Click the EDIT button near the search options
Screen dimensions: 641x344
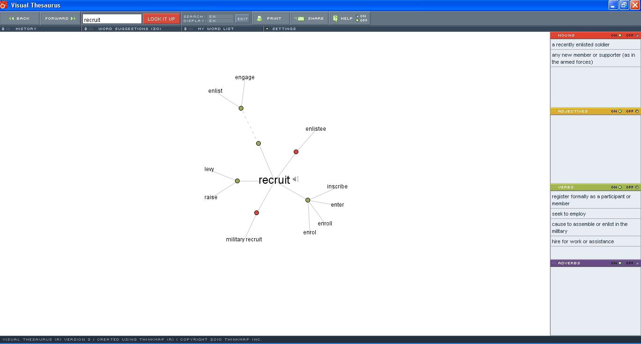click(242, 18)
